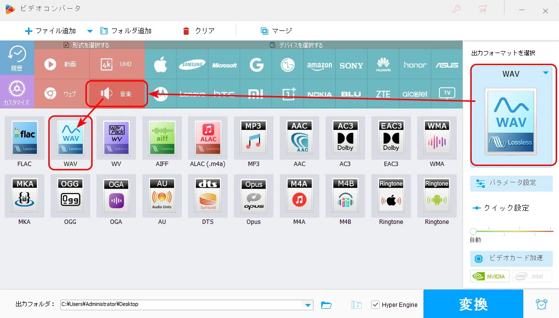Select the AIFF format icon
Viewport: 559px width, 318px height.
[x=162, y=138]
